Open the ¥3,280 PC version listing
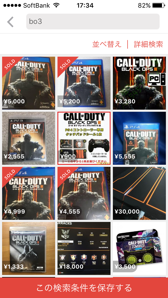168x298 pixels. (x=139, y=83)
